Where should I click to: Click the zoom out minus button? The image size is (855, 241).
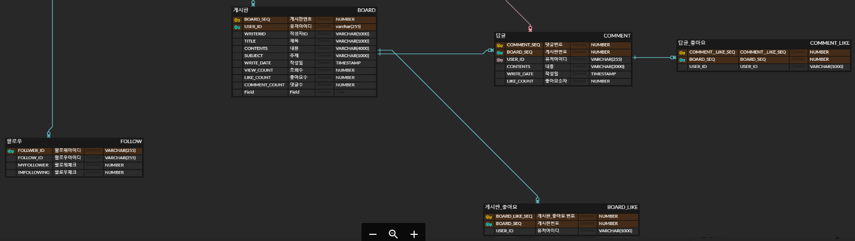(x=373, y=234)
